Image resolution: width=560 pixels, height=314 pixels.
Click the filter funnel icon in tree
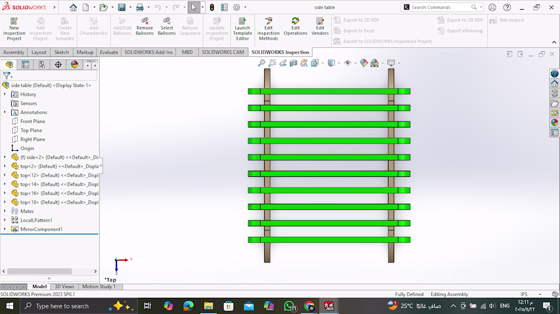[7, 76]
